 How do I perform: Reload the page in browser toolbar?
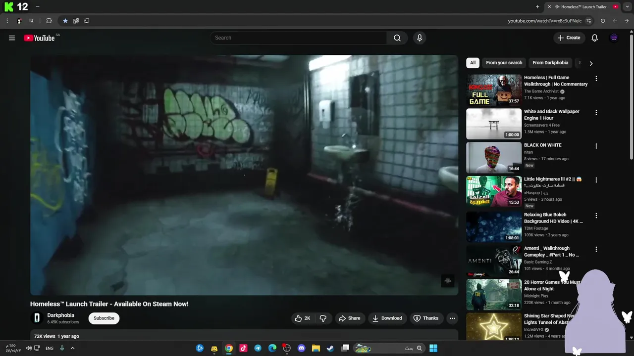603,21
